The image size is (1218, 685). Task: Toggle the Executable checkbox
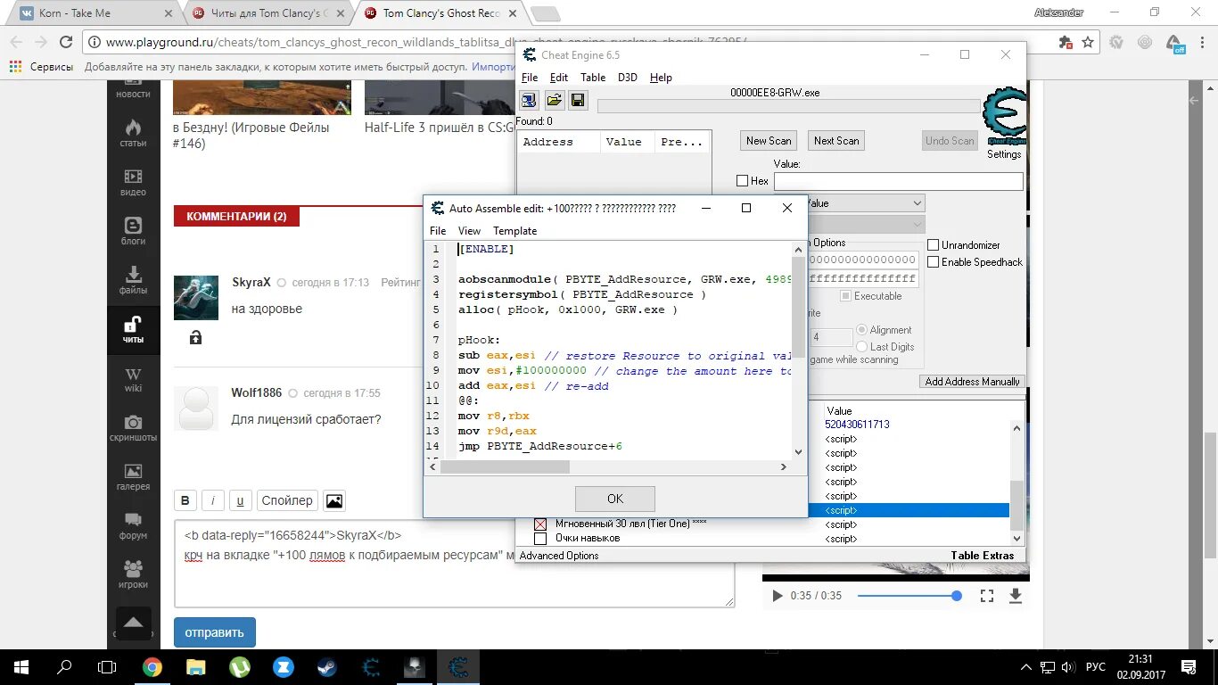pyautogui.click(x=846, y=296)
